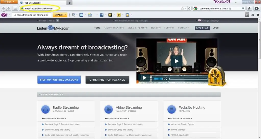Go back to the previous page
The width and height of the screenshot is (261, 139).
click(4, 8)
